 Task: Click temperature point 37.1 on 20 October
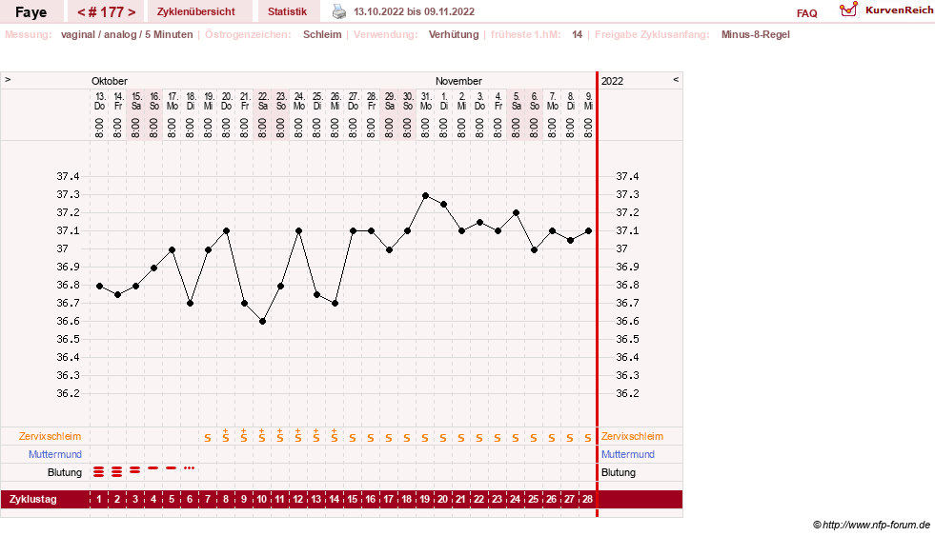[x=226, y=231]
